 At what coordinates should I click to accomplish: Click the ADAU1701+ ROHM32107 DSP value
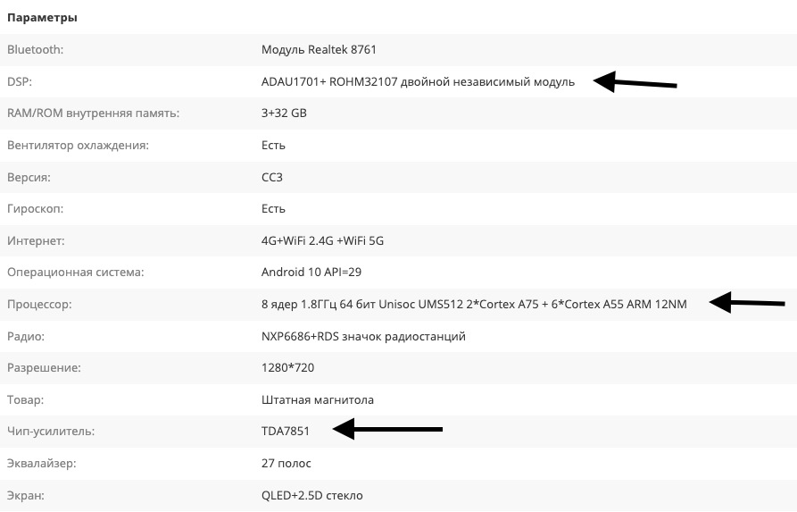(418, 82)
